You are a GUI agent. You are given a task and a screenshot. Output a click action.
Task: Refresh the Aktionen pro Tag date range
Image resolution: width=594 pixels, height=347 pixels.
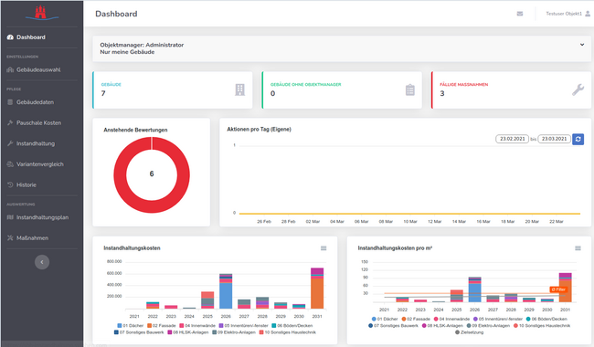click(x=578, y=139)
